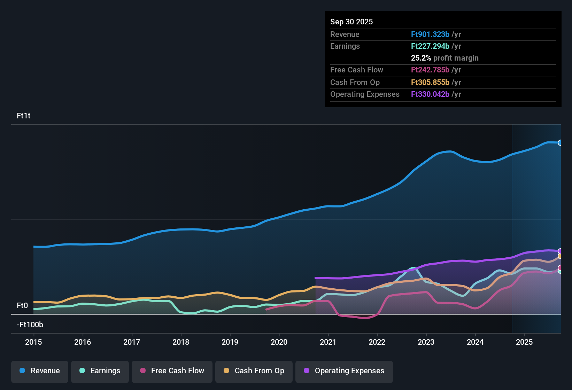Select the Cash From Op legend label
Viewport: 572px width, 390px height.
259,371
